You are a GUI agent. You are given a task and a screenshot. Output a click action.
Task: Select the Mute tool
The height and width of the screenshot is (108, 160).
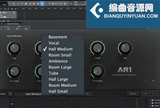click(34, 4)
